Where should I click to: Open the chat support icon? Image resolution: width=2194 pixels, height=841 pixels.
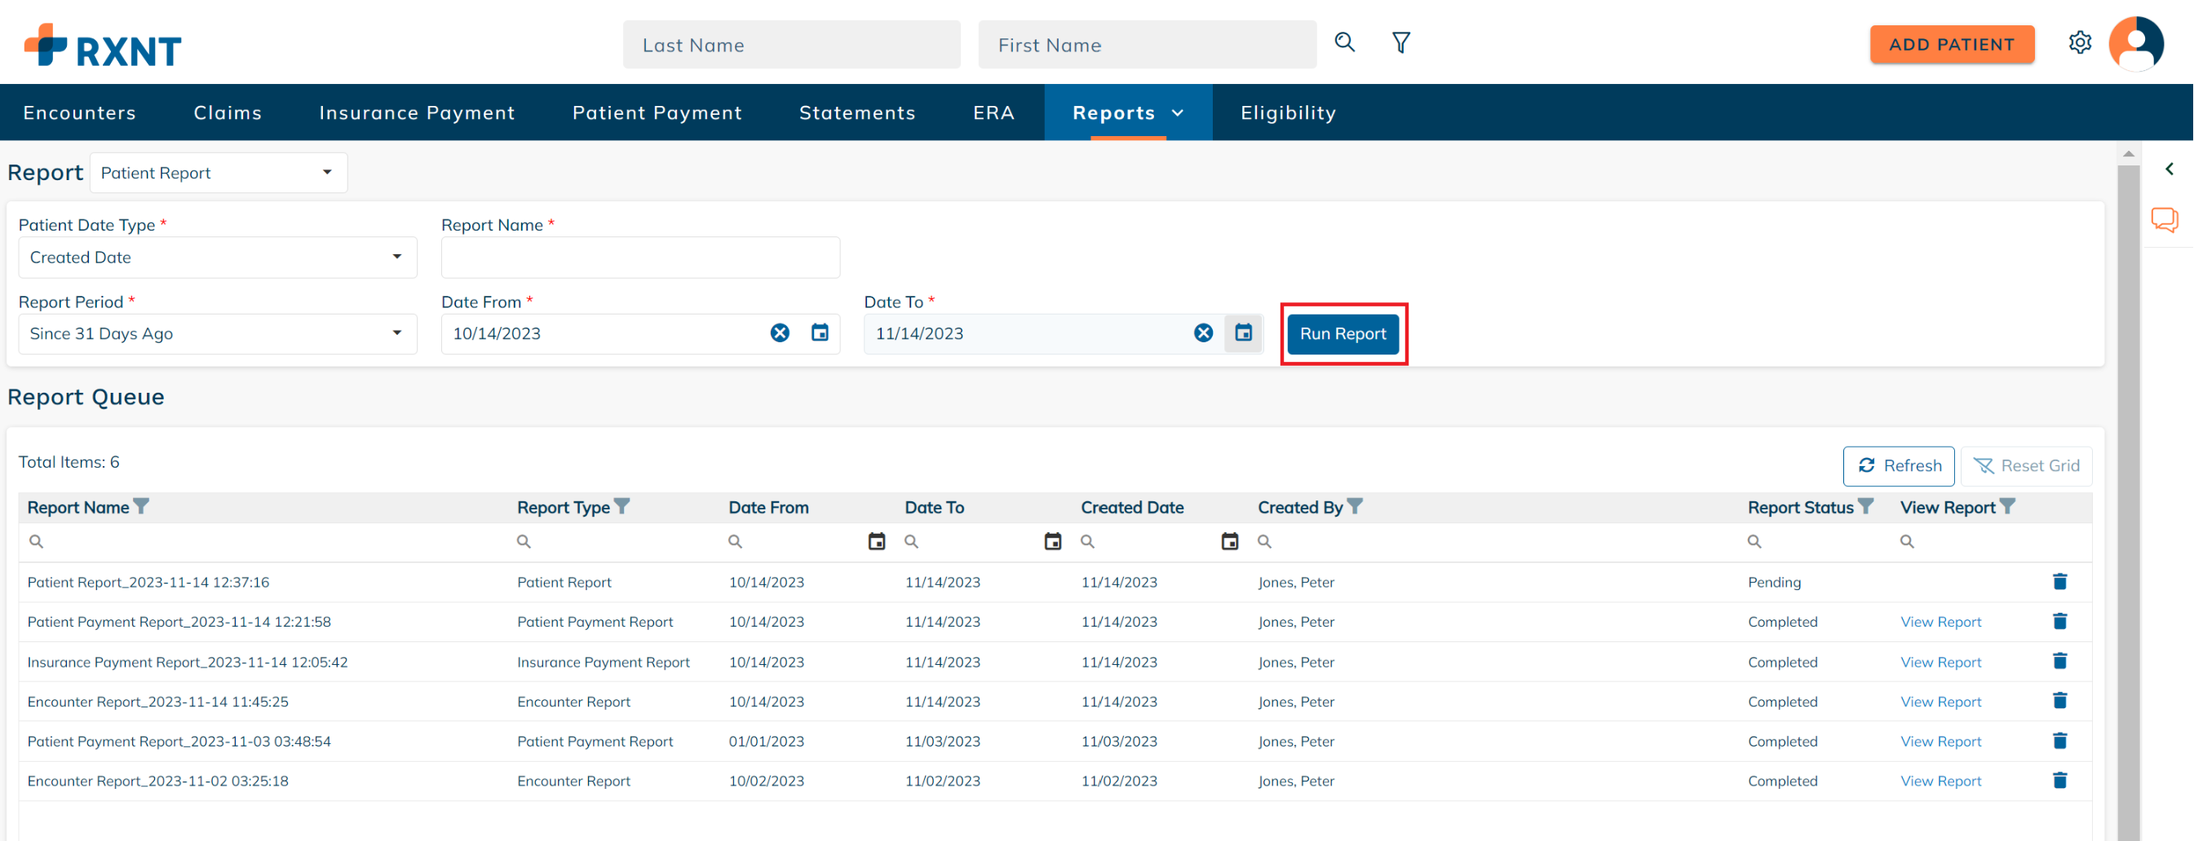tap(2163, 219)
